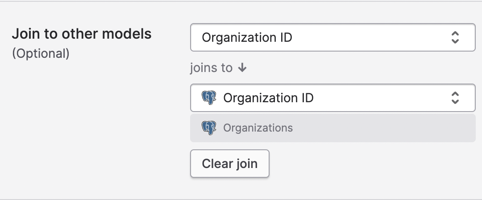Click the up-down chevron of the lower select
The width and height of the screenshot is (482, 200).
tap(455, 98)
